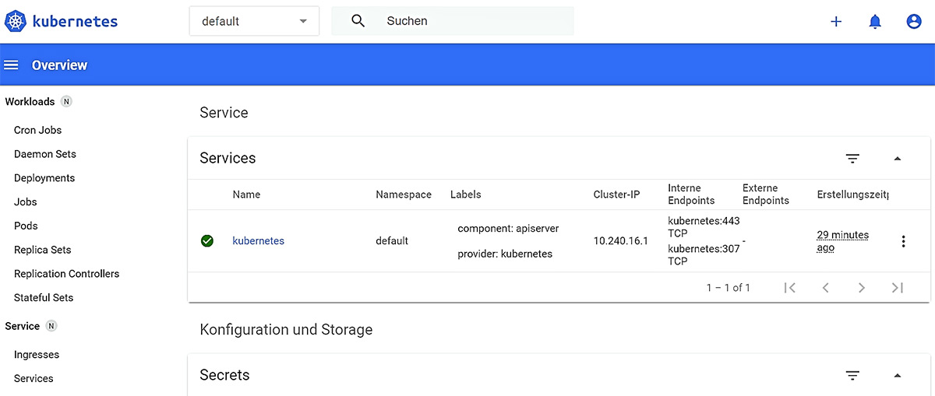Image resolution: width=935 pixels, height=396 pixels.
Task: Click the Suchen search field
Action: click(x=475, y=21)
